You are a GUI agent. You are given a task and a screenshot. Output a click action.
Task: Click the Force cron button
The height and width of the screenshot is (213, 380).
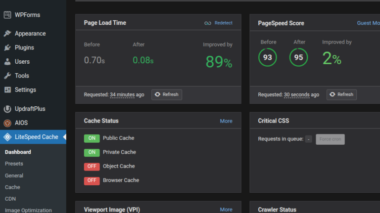330,139
